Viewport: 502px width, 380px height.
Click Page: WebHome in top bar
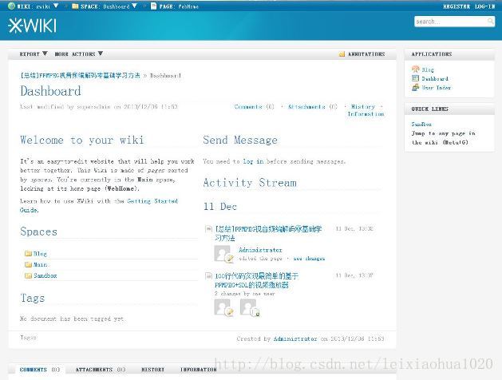click(179, 6)
